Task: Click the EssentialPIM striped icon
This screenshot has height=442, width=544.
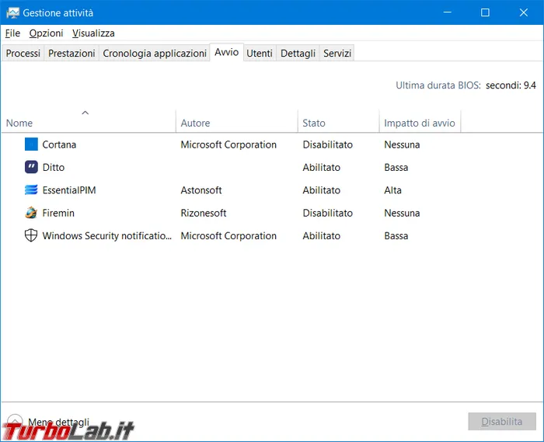Action: click(31, 190)
